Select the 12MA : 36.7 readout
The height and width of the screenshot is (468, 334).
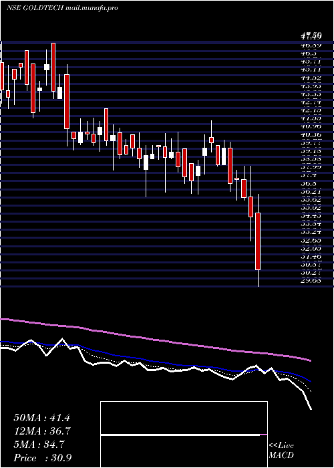click(41, 431)
